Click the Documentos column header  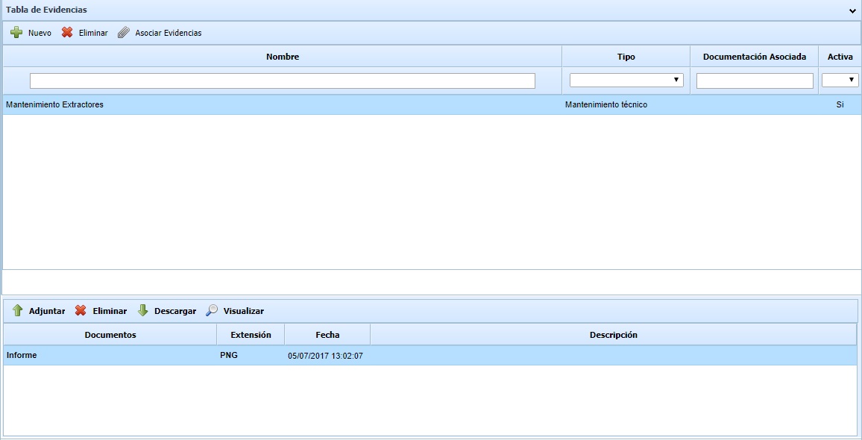click(x=110, y=335)
